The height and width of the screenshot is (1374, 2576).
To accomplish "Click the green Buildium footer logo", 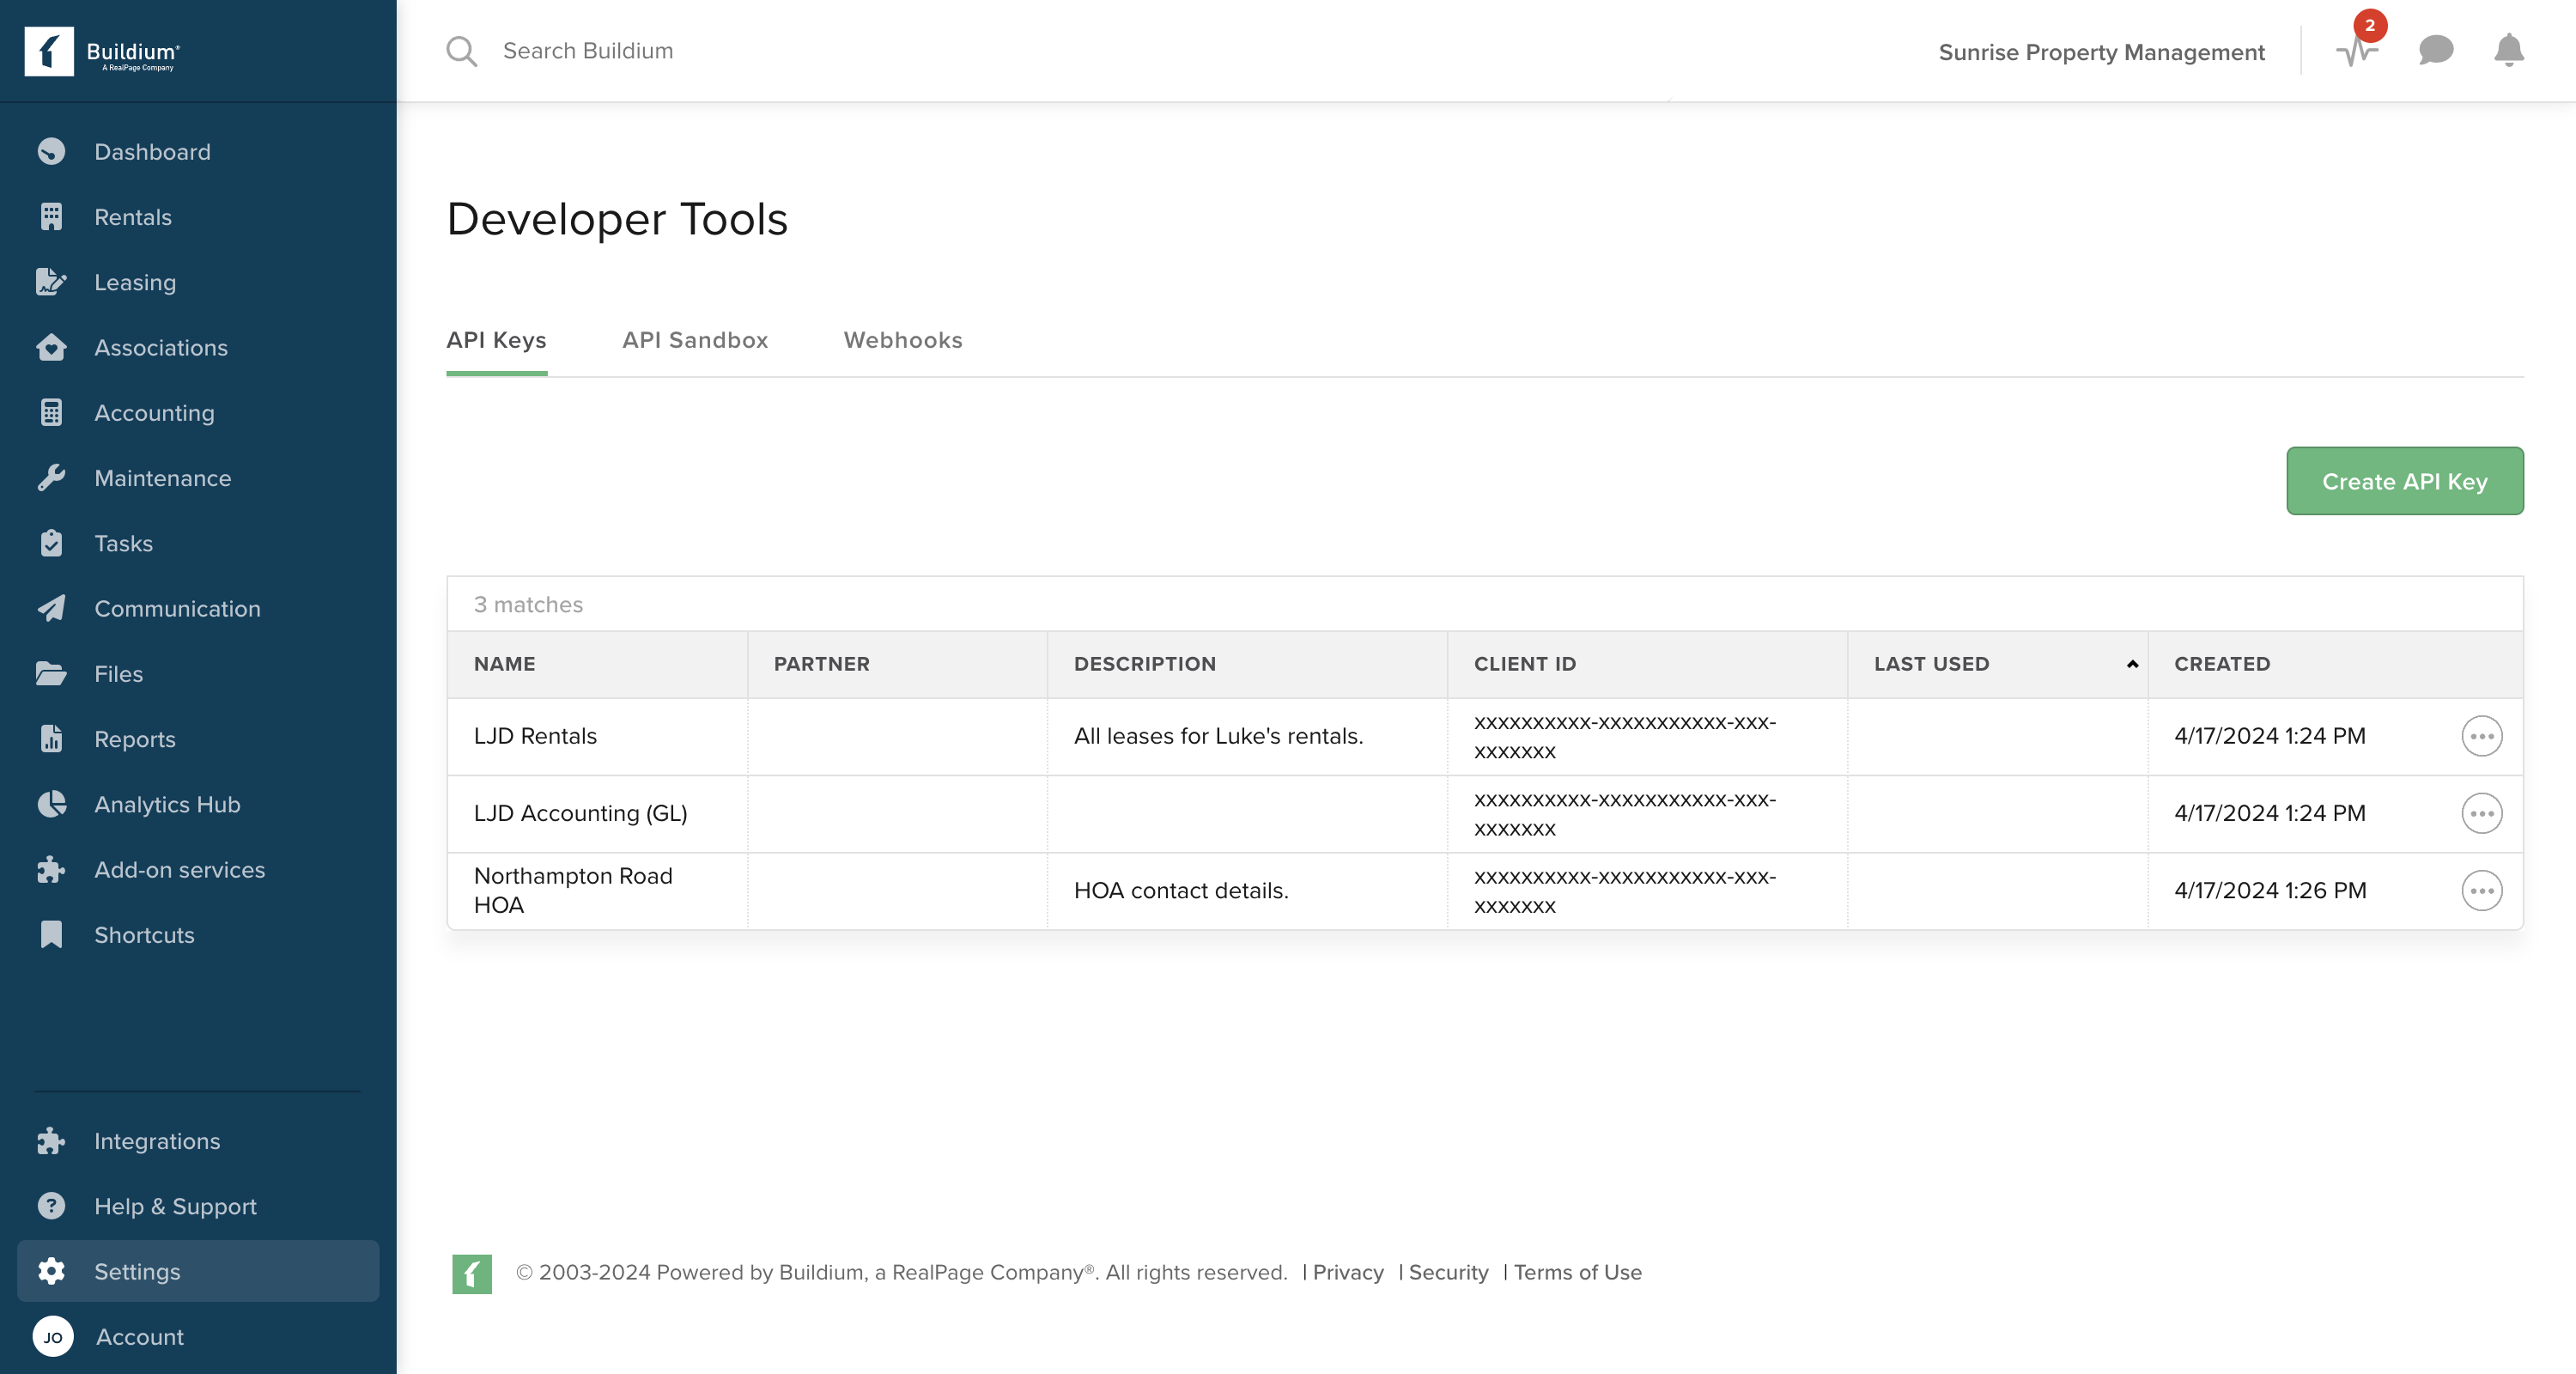I will (x=472, y=1273).
